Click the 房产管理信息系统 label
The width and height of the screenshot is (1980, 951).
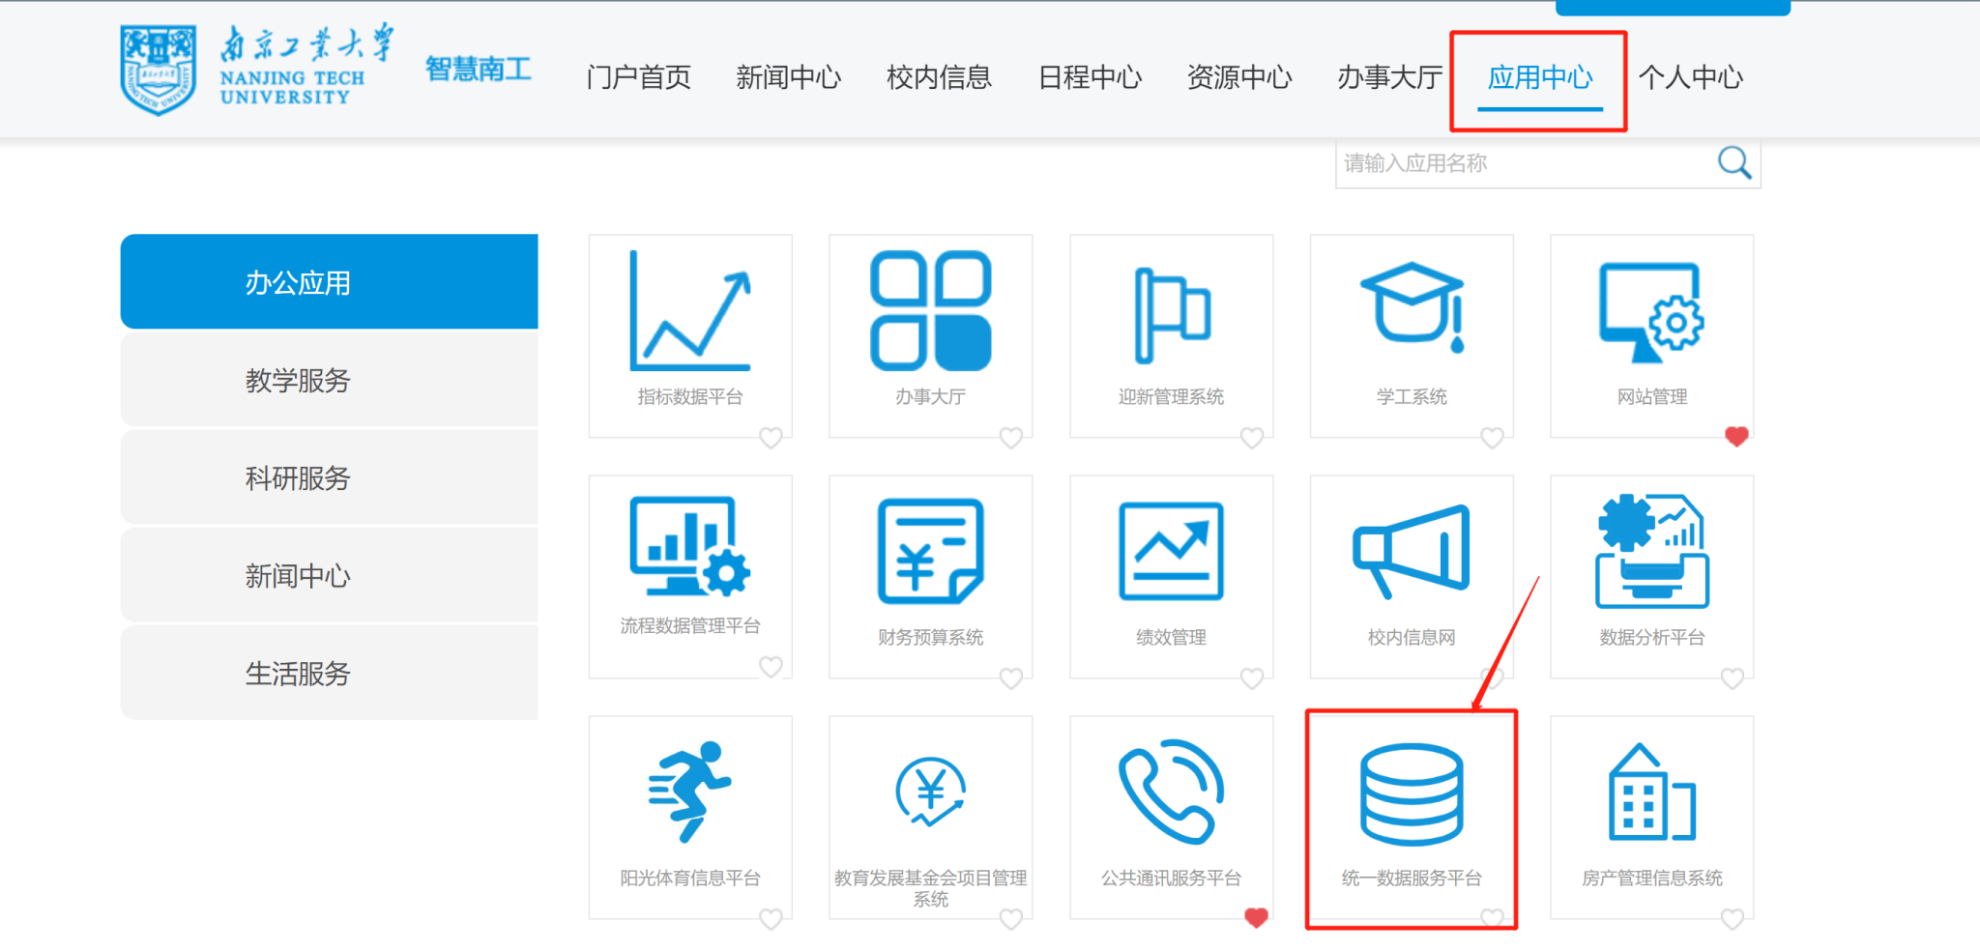pos(1651,878)
